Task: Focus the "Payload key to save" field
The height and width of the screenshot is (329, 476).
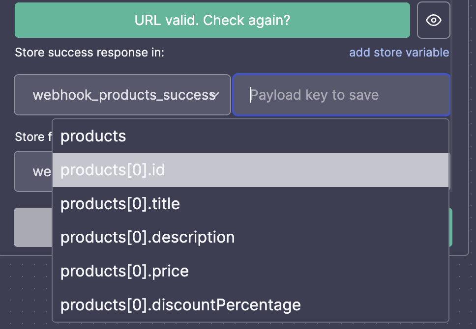Action: click(341, 95)
